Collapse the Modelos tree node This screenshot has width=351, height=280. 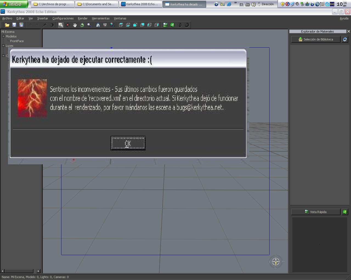[x=4, y=36]
